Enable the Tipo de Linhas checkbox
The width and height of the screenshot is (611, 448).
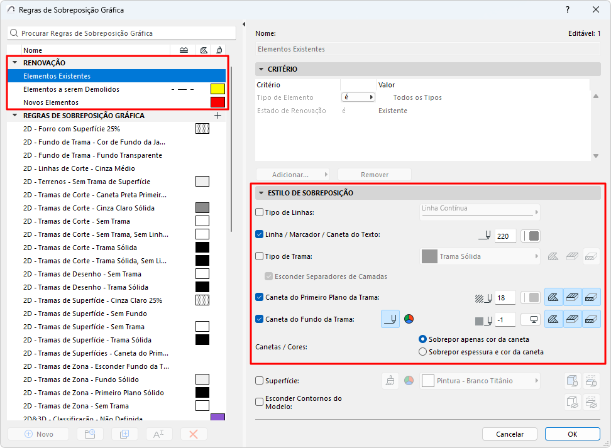click(260, 212)
